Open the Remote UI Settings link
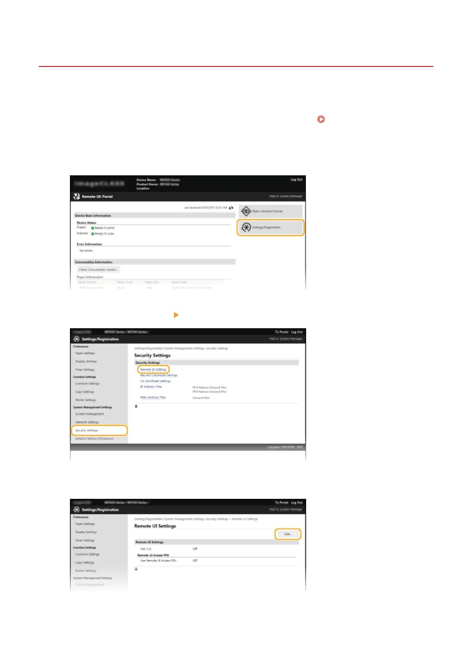Image resolution: width=468 pixels, height=662 pixels. click(x=153, y=370)
